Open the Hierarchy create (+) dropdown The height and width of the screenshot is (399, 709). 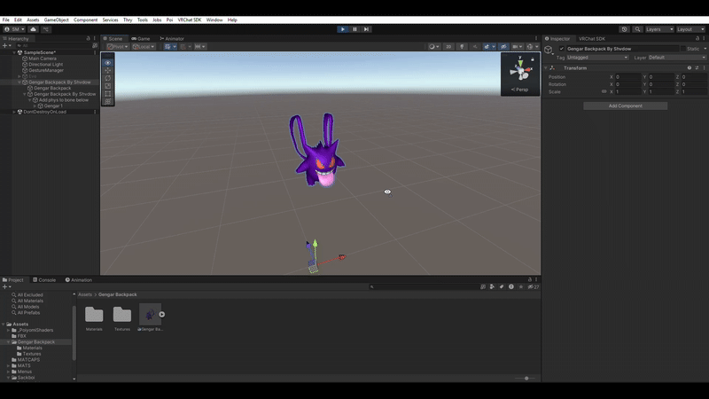tap(6, 46)
